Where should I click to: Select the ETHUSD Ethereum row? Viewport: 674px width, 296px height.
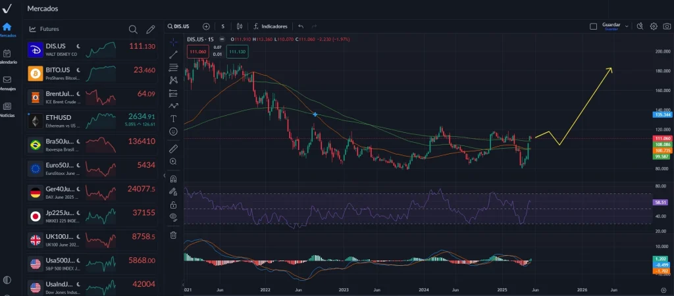tap(92, 121)
